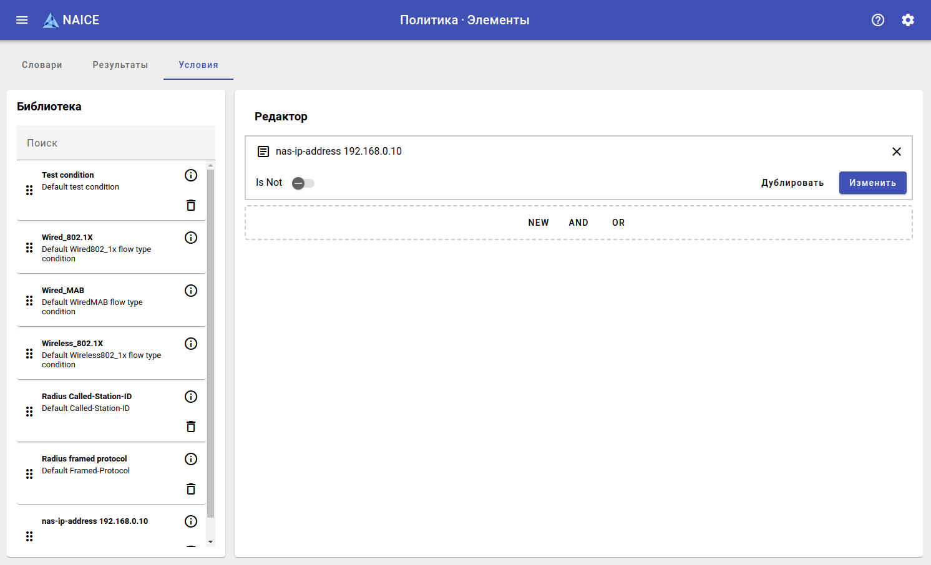Click the drag handle of Wired_MAB

click(x=29, y=301)
